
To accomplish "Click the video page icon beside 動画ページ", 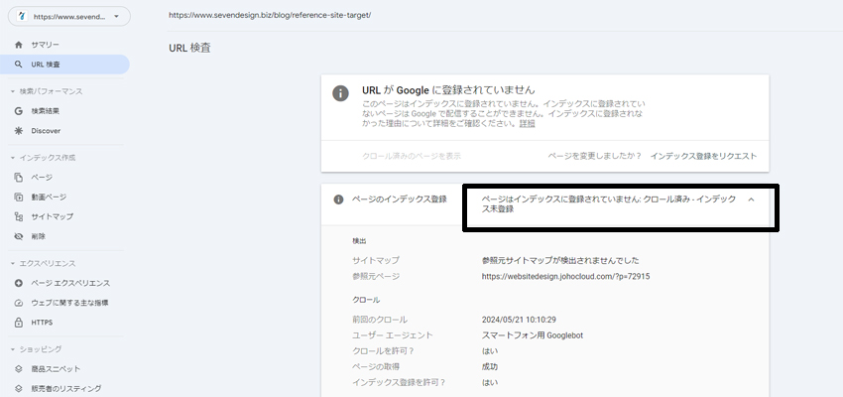I will click(19, 197).
